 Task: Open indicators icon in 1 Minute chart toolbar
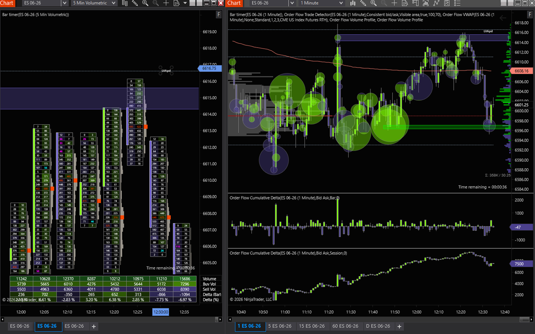(426, 3)
